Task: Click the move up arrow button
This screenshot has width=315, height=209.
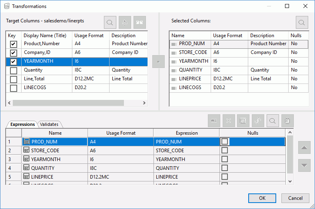Action: tap(304, 147)
